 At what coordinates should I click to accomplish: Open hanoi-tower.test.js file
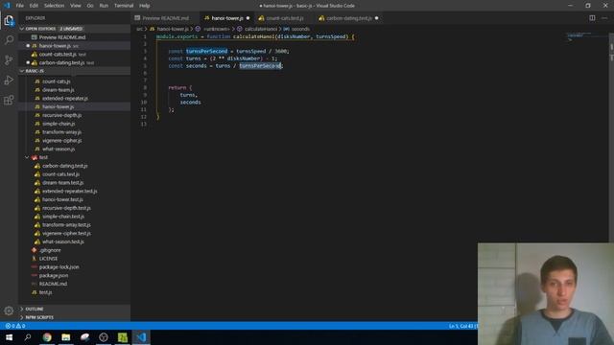[62, 199]
